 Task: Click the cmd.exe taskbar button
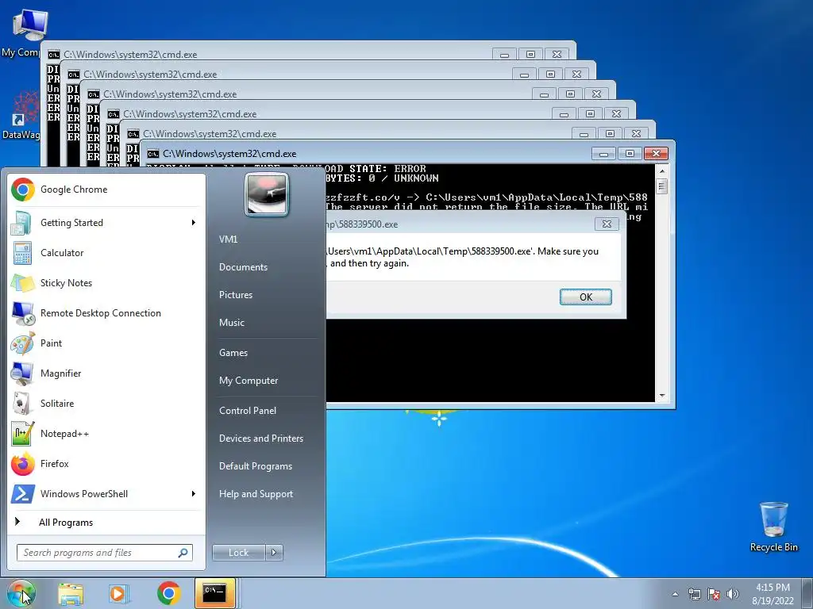214,593
